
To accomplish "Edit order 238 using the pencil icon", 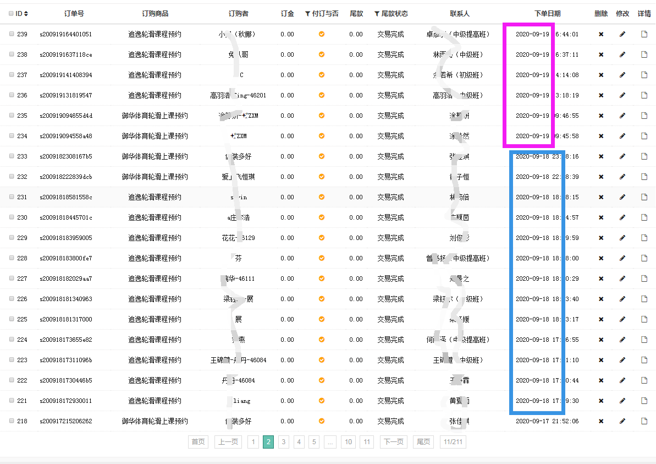I will coord(622,54).
